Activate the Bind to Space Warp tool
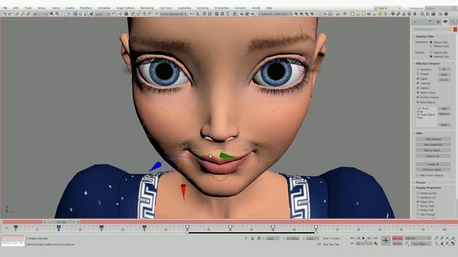This screenshot has height=257, width=458. pos(28,14)
